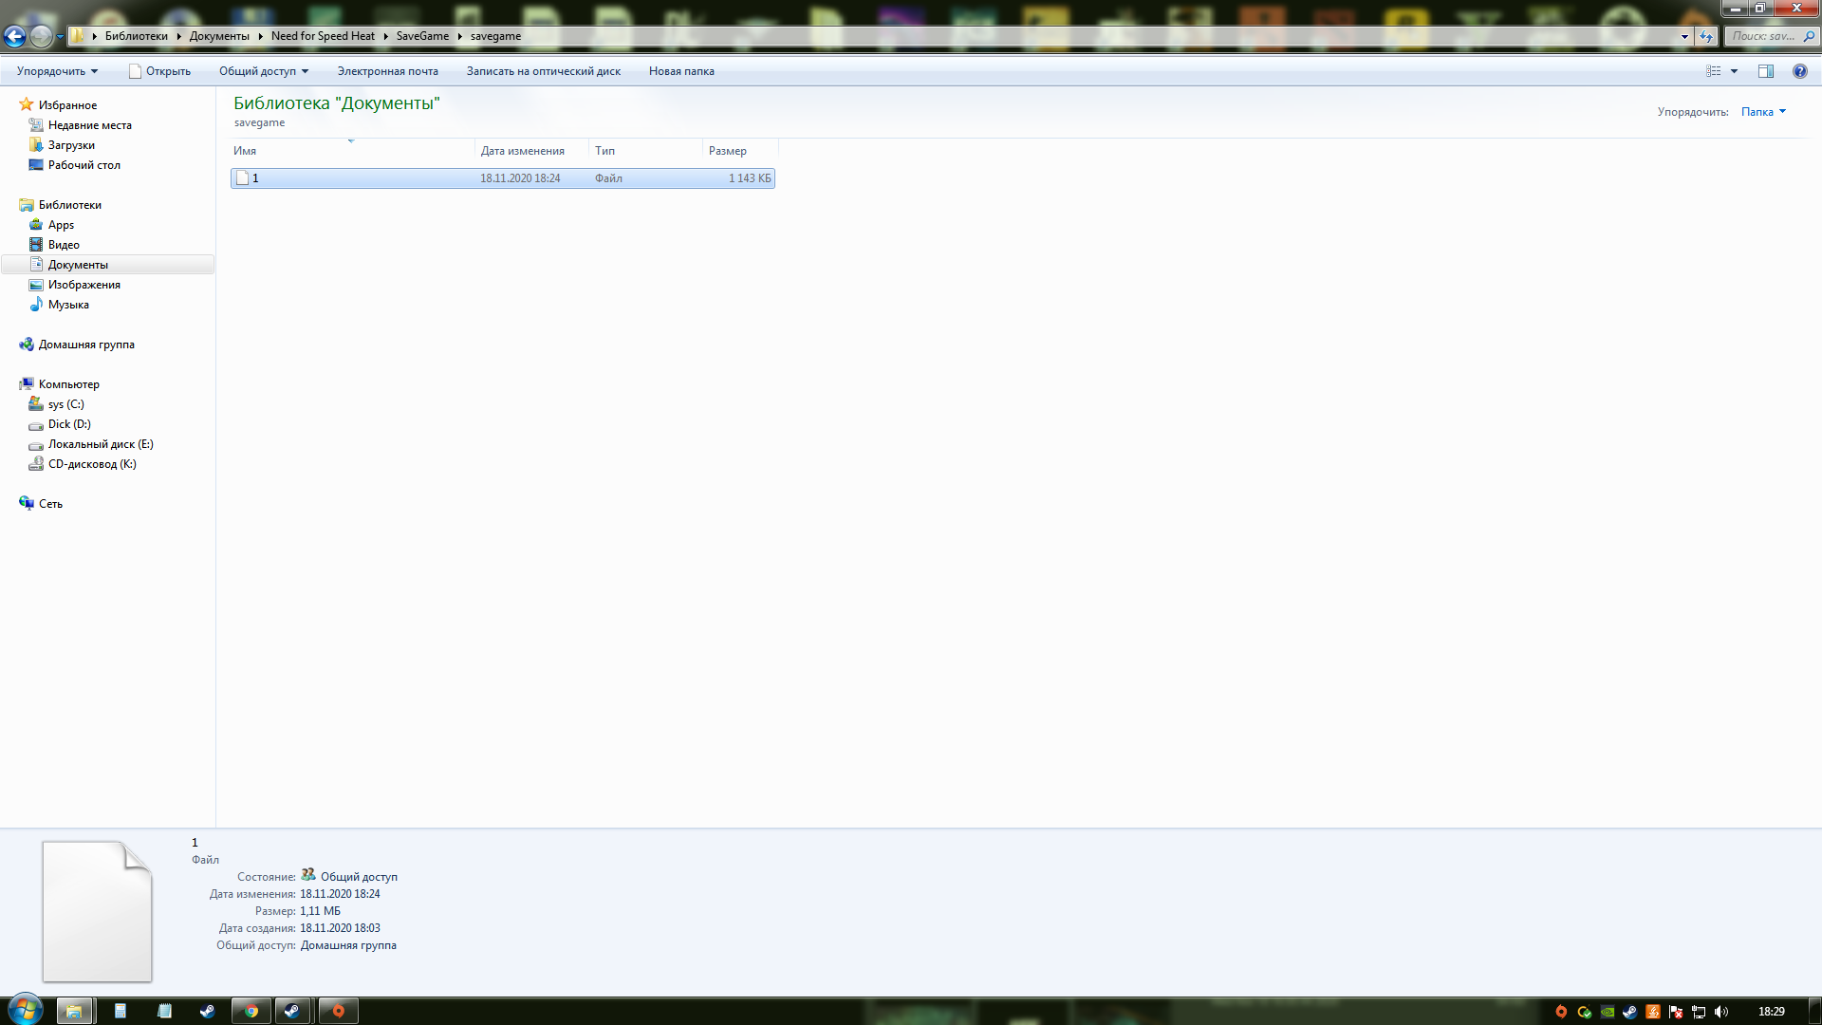Click the Back navigation arrow
1822x1025 pixels.
coord(14,36)
